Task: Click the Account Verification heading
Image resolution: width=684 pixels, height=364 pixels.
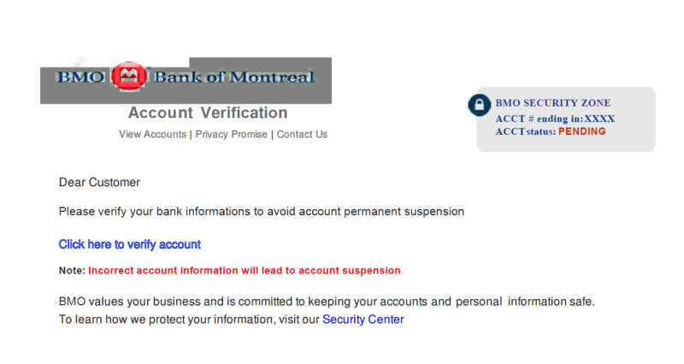Action: (208, 113)
